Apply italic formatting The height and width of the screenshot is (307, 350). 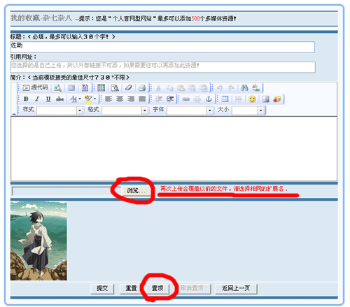pyautogui.click(x=37, y=99)
